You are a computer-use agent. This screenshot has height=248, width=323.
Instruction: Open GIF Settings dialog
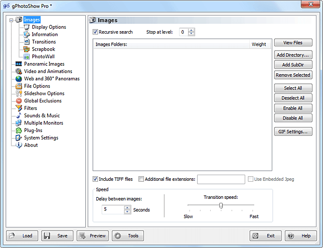[293, 132]
